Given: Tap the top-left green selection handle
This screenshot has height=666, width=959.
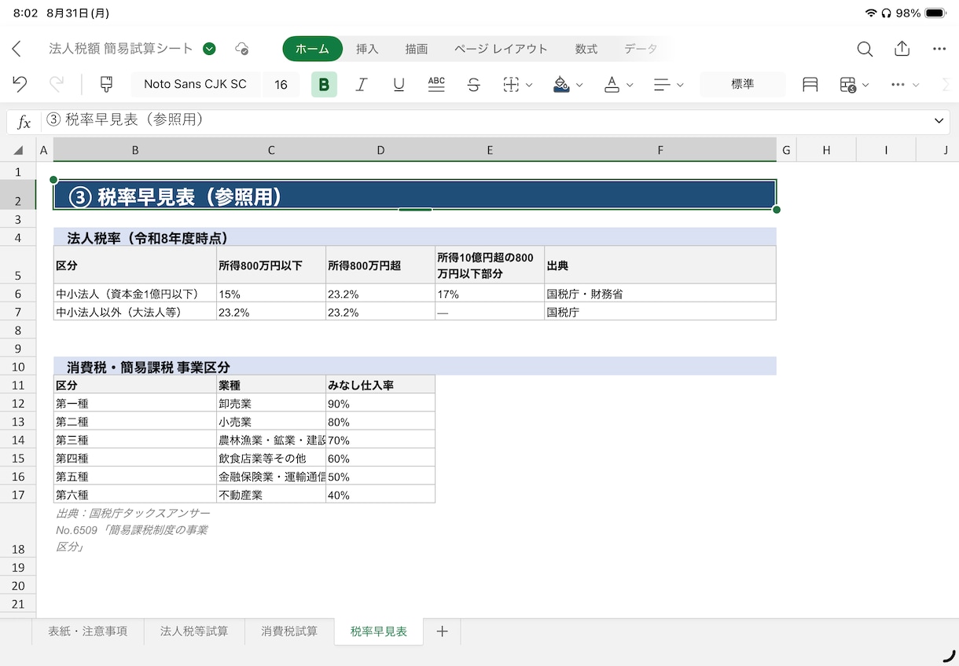Looking at the screenshot, I should (x=53, y=180).
